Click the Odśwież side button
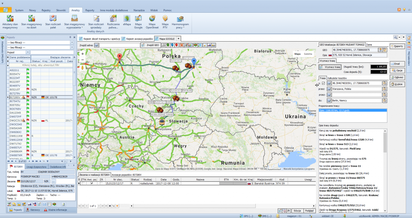The height and width of the screenshot is (218, 412). pos(397,77)
